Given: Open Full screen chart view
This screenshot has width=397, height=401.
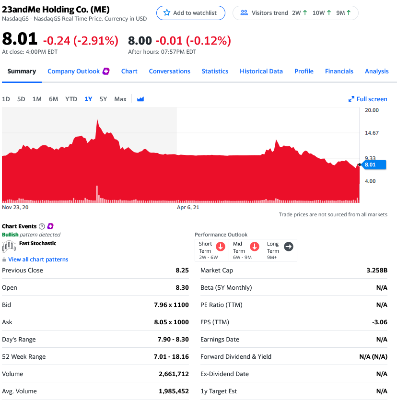Looking at the screenshot, I should (368, 99).
